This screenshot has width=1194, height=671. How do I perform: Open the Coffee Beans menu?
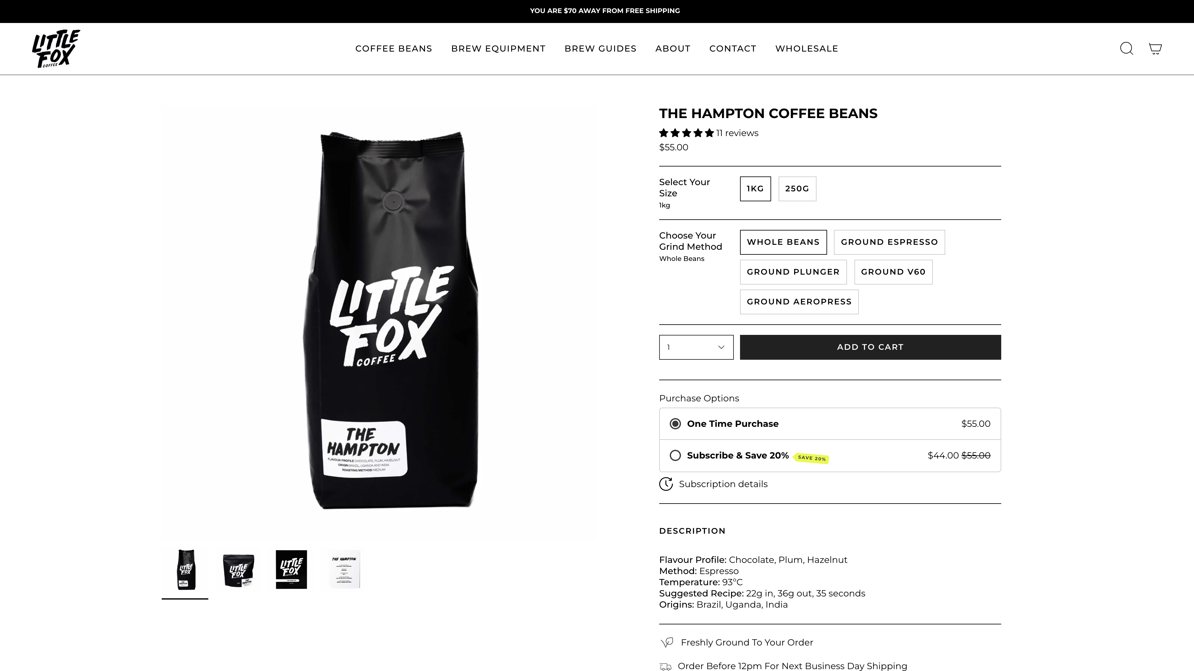click(394, 48)
